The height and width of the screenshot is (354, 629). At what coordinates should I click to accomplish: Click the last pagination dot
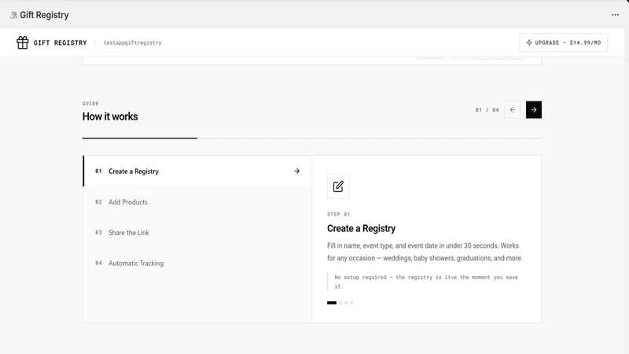(351, 303)
